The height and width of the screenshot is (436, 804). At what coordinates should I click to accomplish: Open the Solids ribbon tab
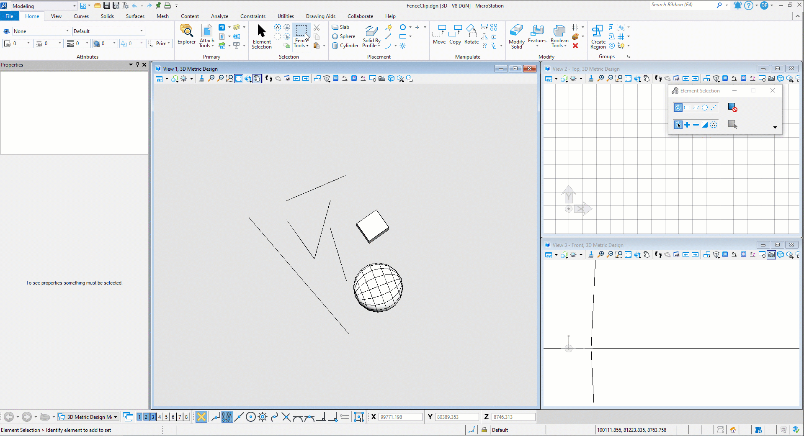pos(107,16)
